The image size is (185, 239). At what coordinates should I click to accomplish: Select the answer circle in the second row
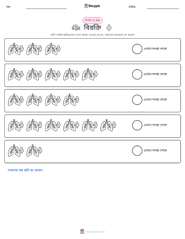[x=137, y=74]
